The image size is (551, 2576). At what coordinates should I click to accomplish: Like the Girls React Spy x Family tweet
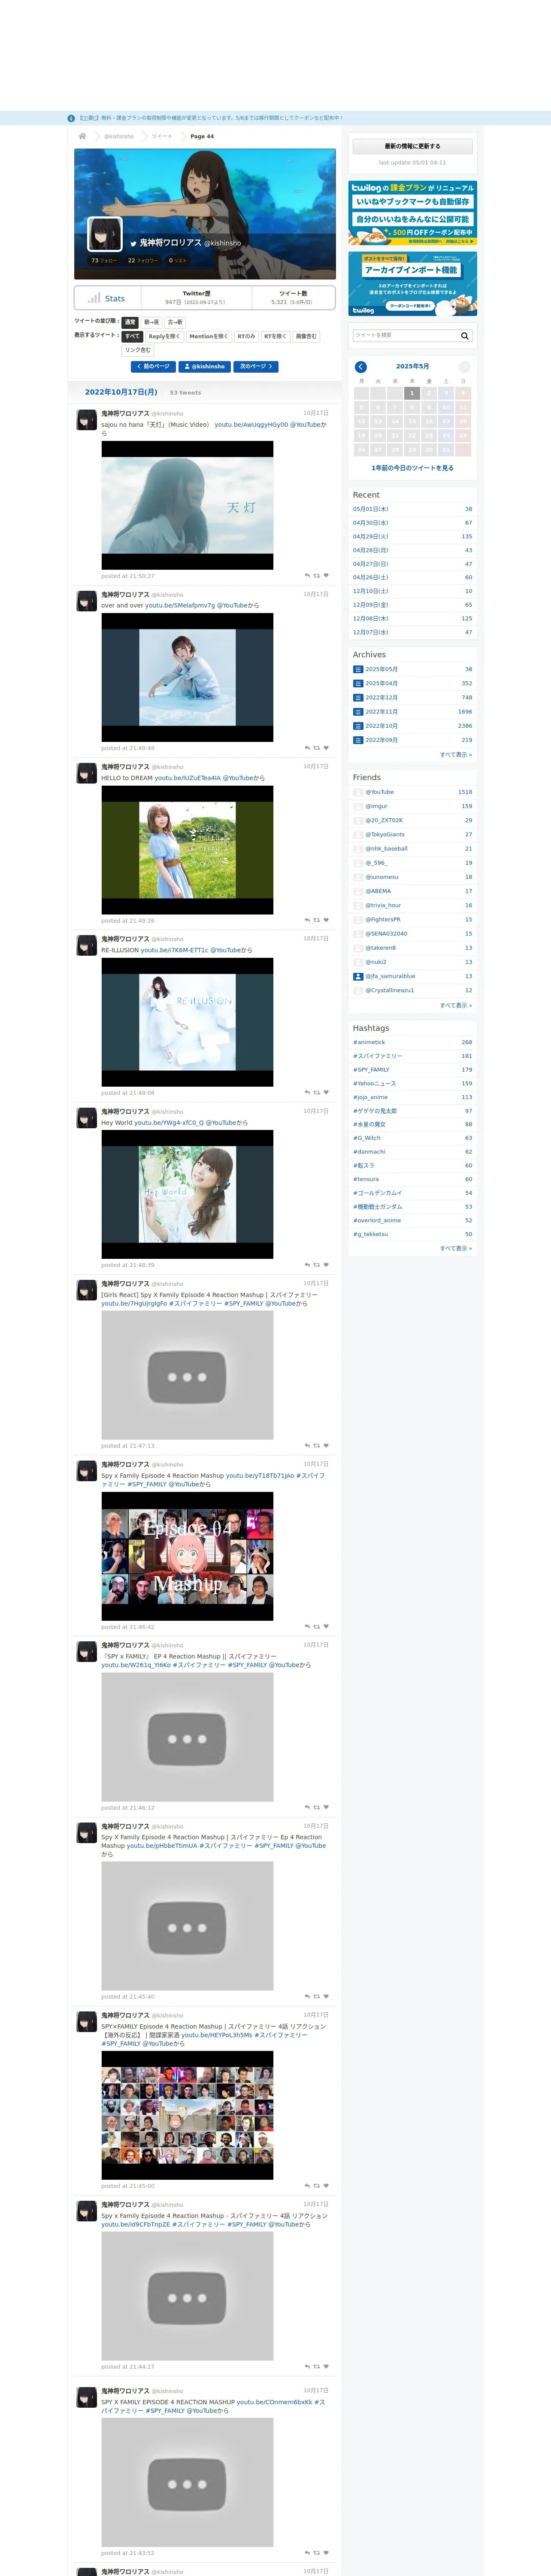[x=326, y=1446]
